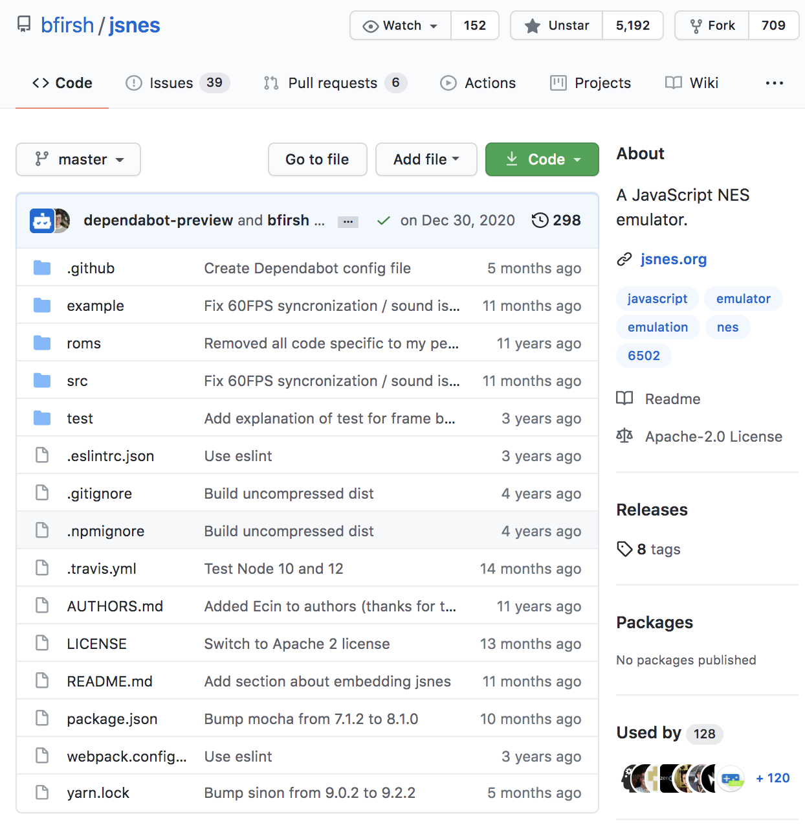Click the folder icon for roms
This screenshot has width=805, height=829.
[x=42, y=343]
